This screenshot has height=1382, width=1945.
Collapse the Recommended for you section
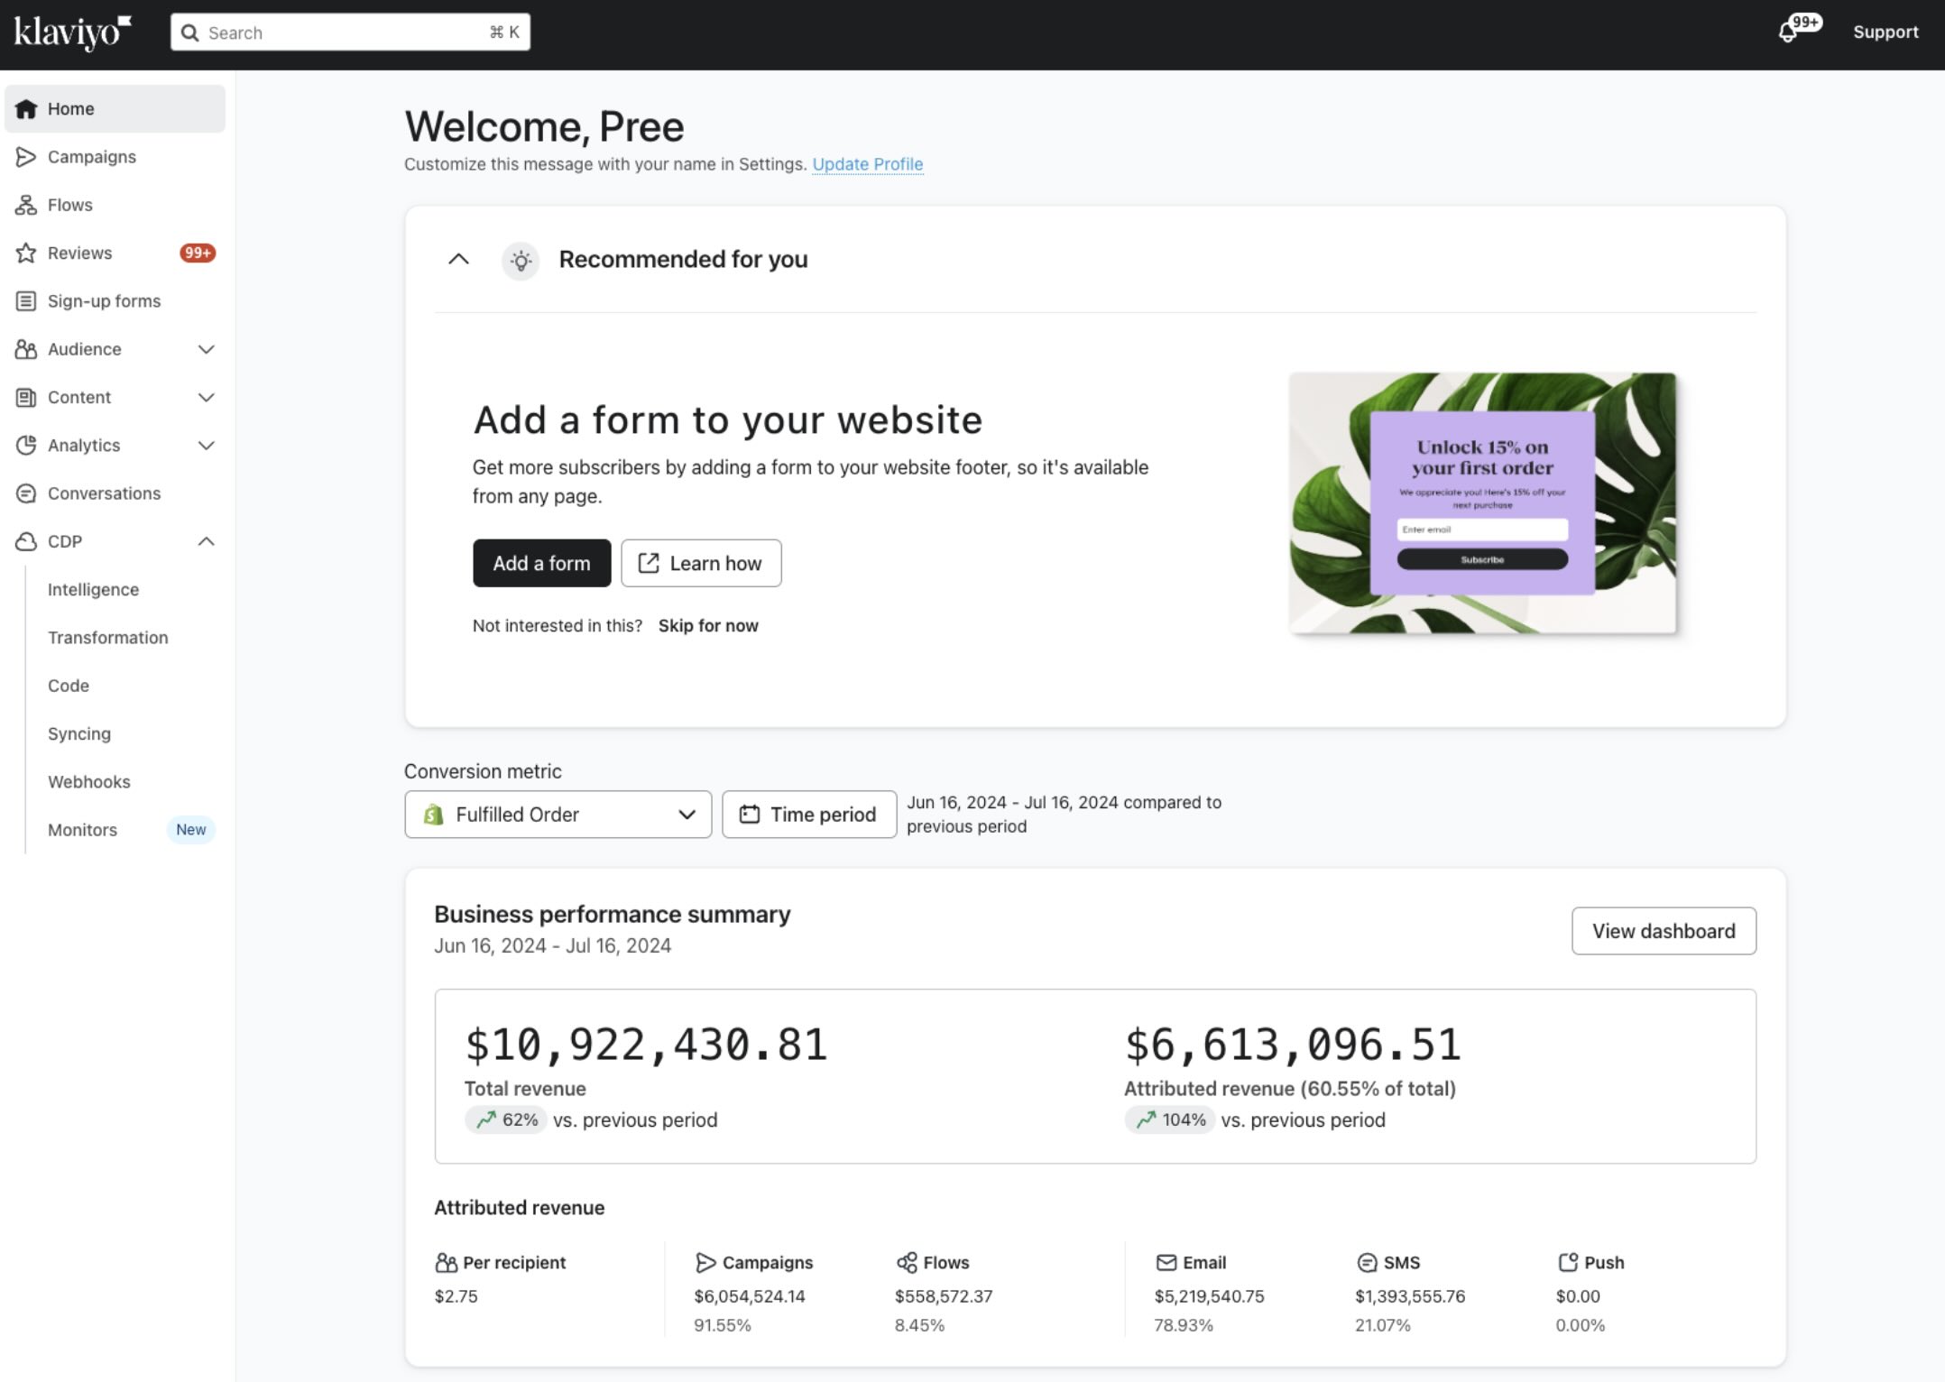click(x=458, y=260)
